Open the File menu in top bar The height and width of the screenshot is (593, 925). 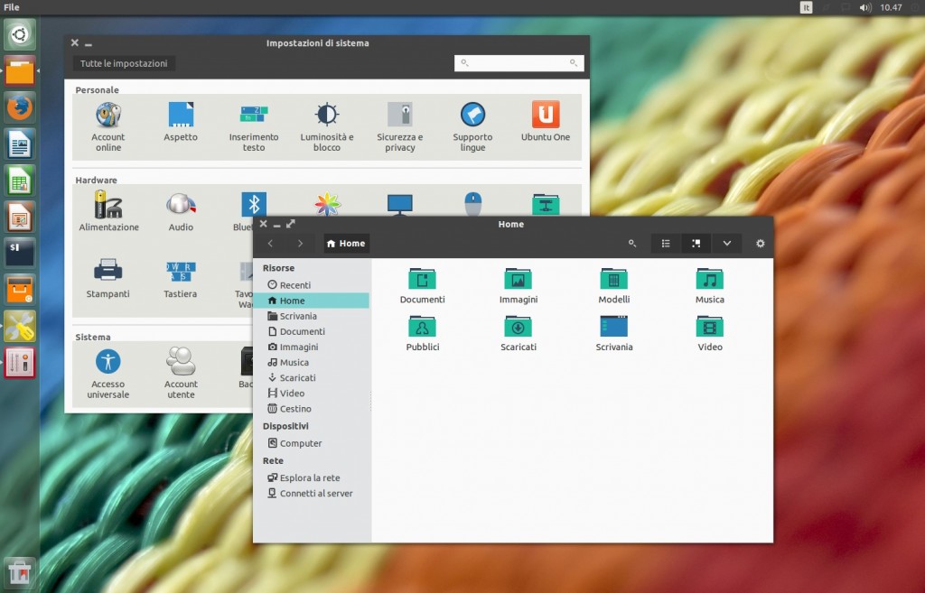click(12, 7)
